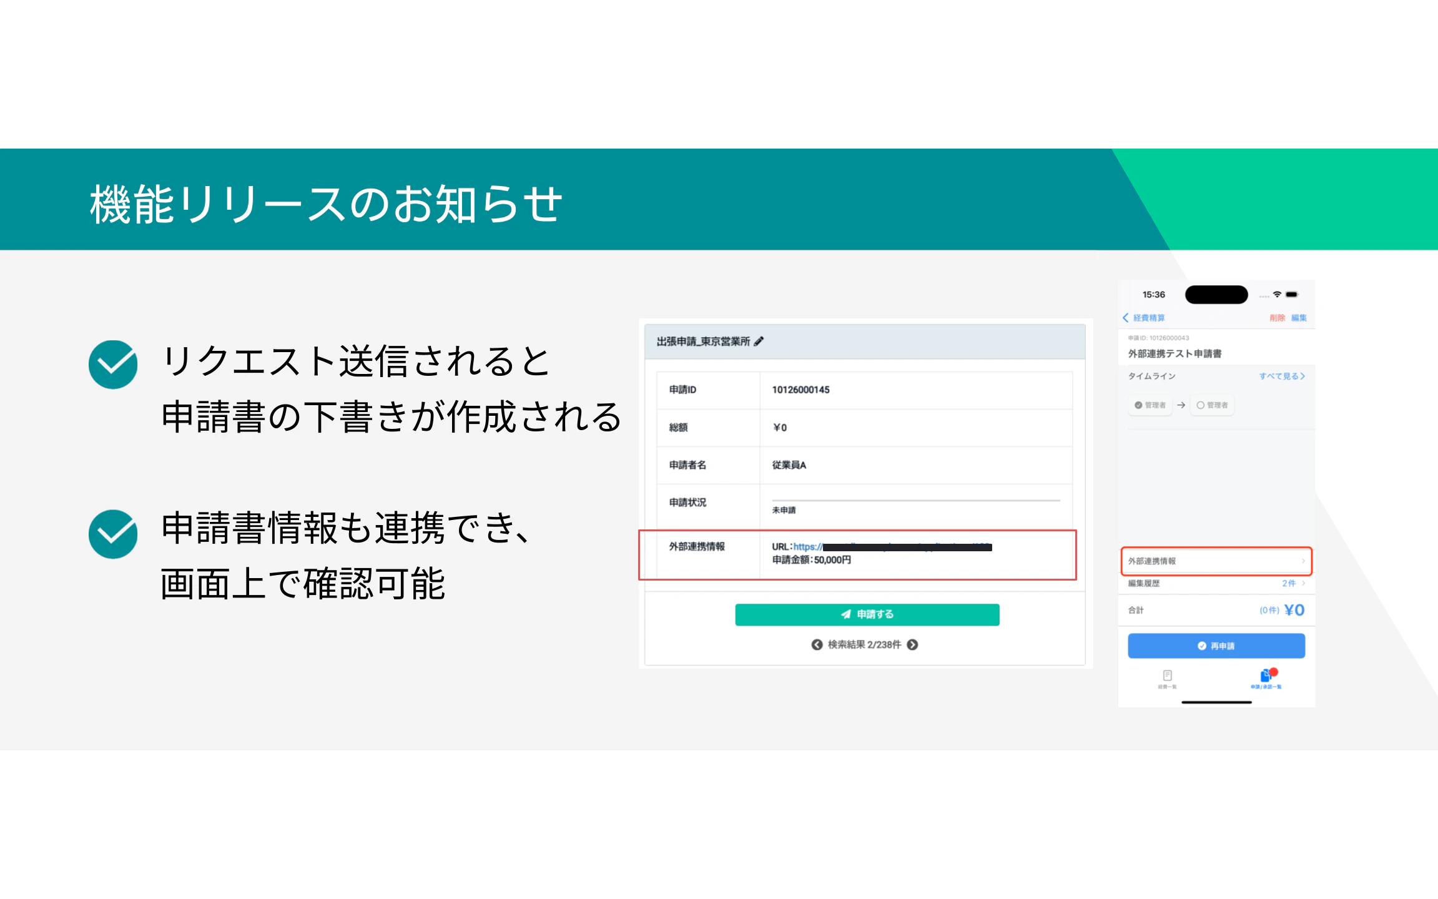Click the 申請ID value 10126000145
1438x899 pixels.
[x=800, y=390]
